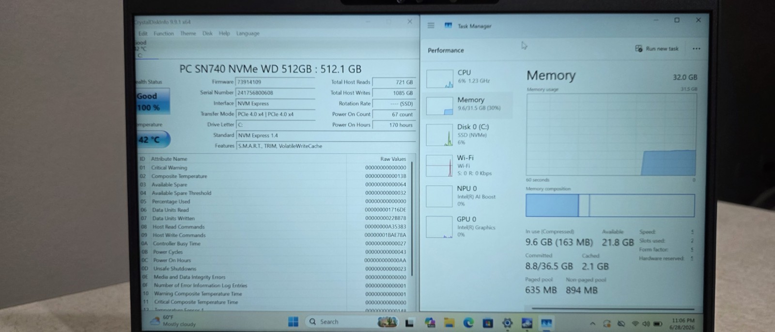Click the Memory composition bar
The image size is (775, 332).
(x=610, y=206)
